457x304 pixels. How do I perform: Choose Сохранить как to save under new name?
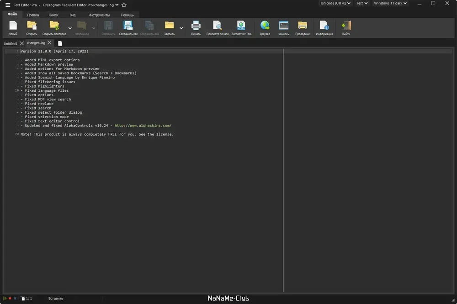[128, 28]
